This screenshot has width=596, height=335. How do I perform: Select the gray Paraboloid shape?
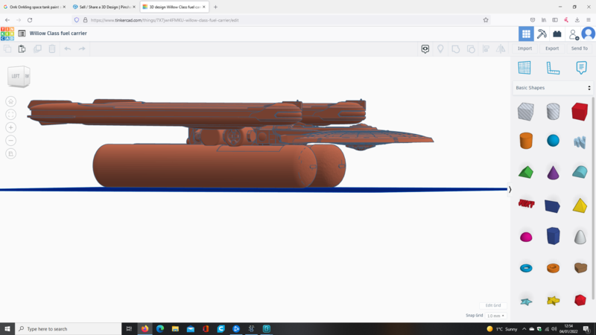pyautogui.click(x=580, y=237)
